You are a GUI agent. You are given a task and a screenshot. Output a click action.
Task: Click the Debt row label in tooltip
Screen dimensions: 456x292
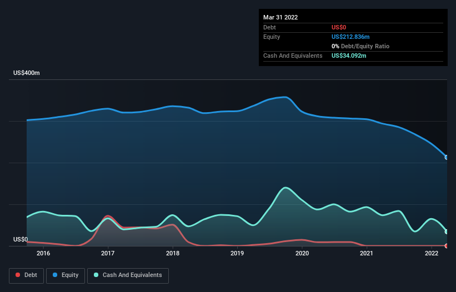point(269,27)
